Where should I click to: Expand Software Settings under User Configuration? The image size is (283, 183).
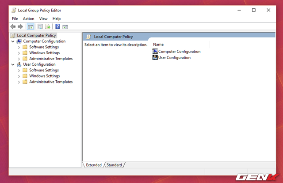pos(19,71)
